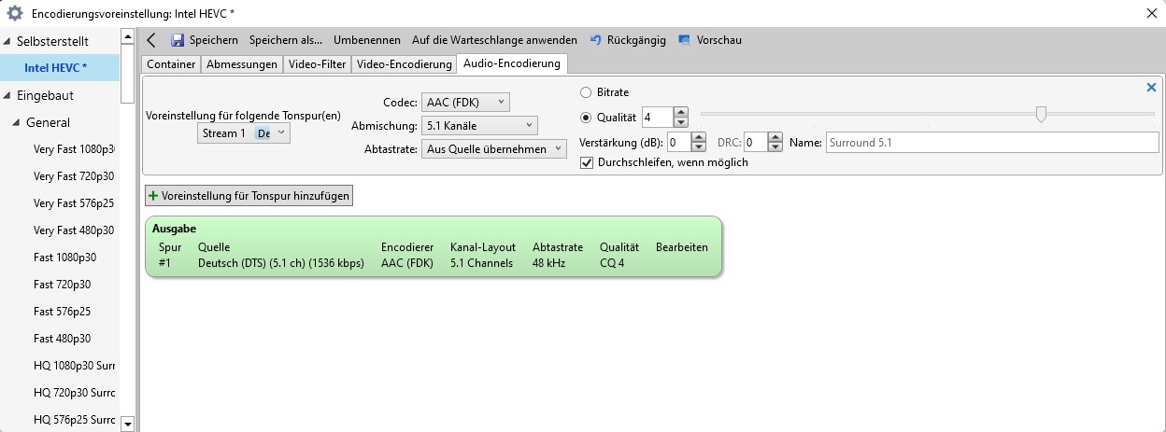
Task: Collapse the General preset category
Action: [x=17, y=122]
